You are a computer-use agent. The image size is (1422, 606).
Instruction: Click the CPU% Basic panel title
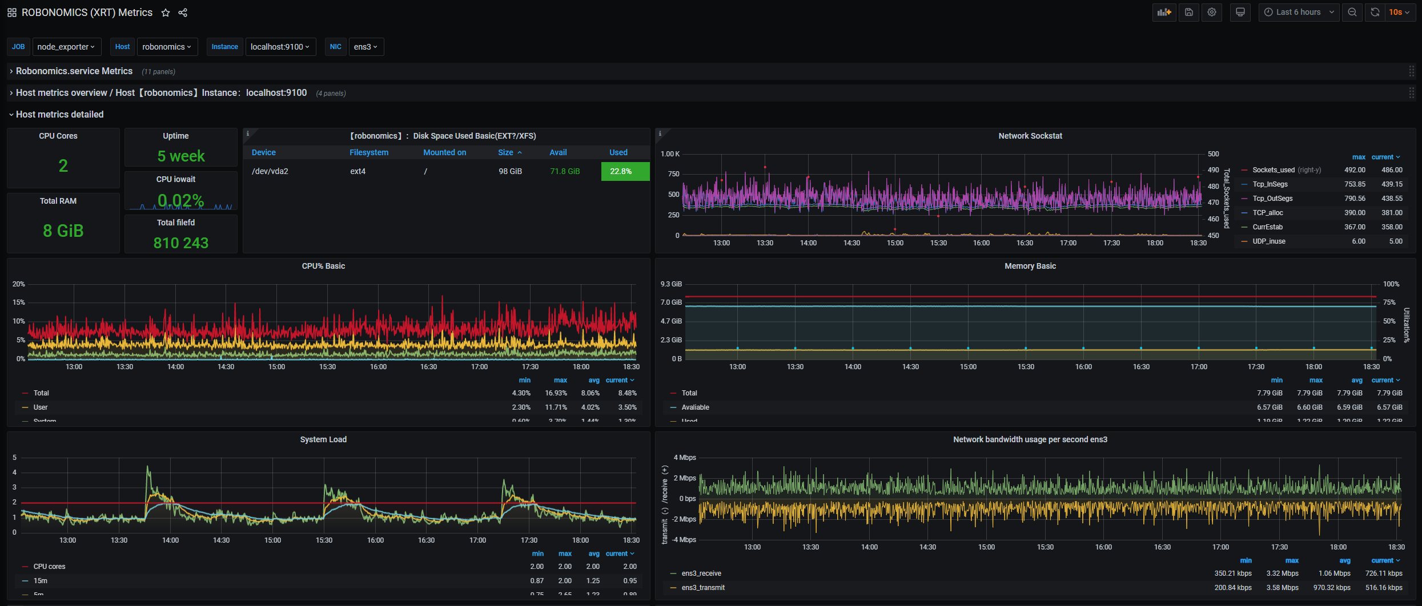tap(323, 266)
